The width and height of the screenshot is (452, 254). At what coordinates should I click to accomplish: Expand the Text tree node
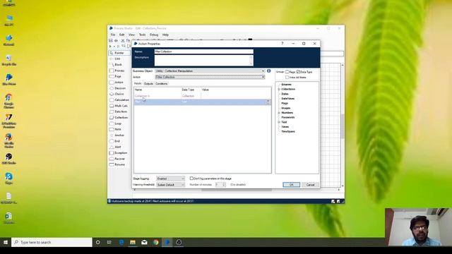point(279,122)
